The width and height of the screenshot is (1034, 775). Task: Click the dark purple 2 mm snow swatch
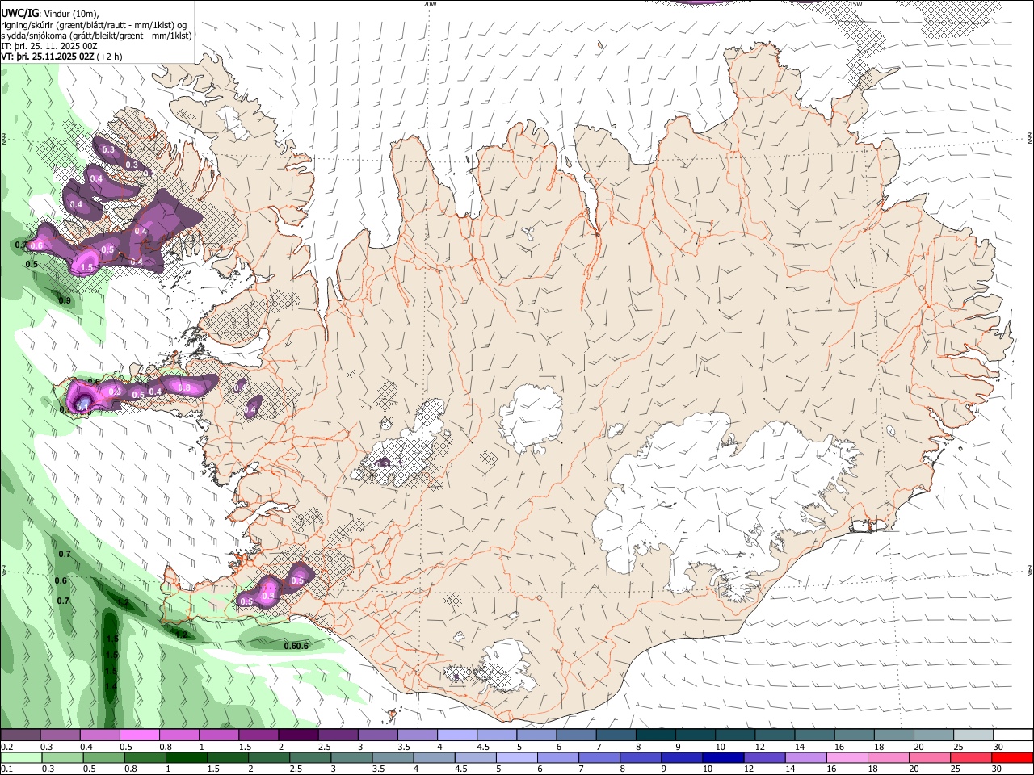(x=298, y=735)
